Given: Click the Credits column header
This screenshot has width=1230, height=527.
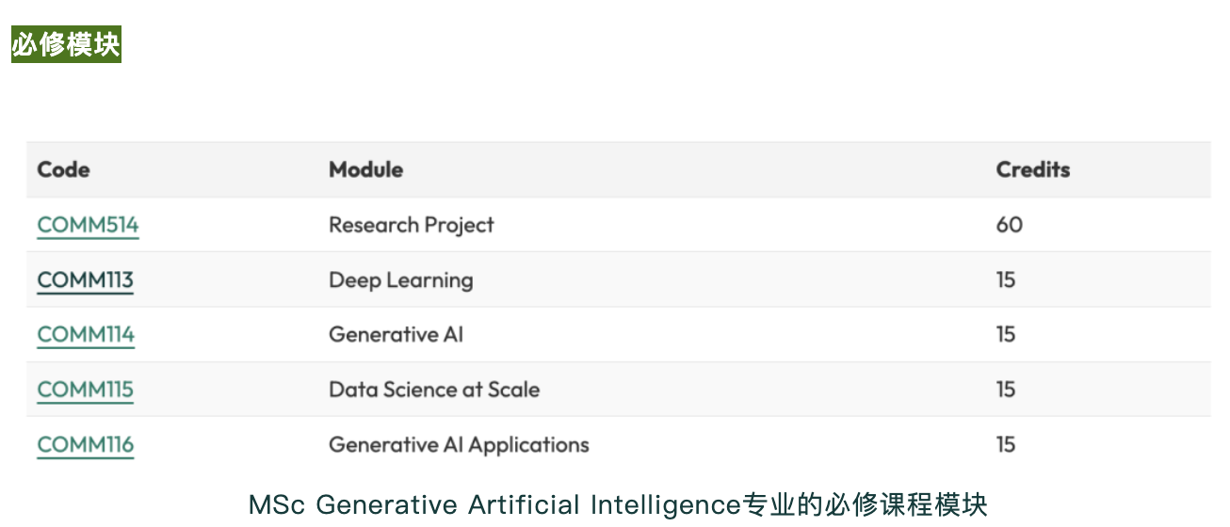Looking at the screenshot, I should click(1032, 170).
